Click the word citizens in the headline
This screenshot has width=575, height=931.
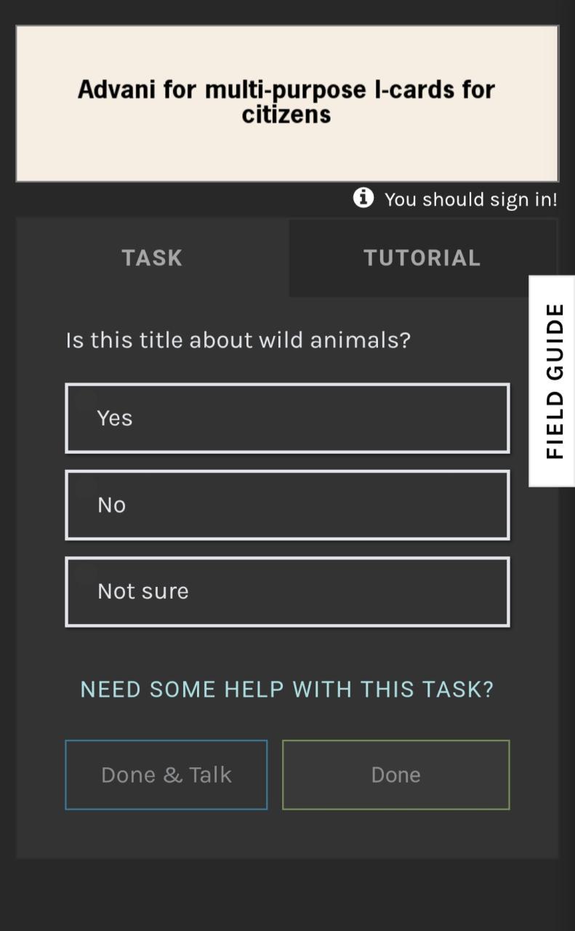coord(286,114)
